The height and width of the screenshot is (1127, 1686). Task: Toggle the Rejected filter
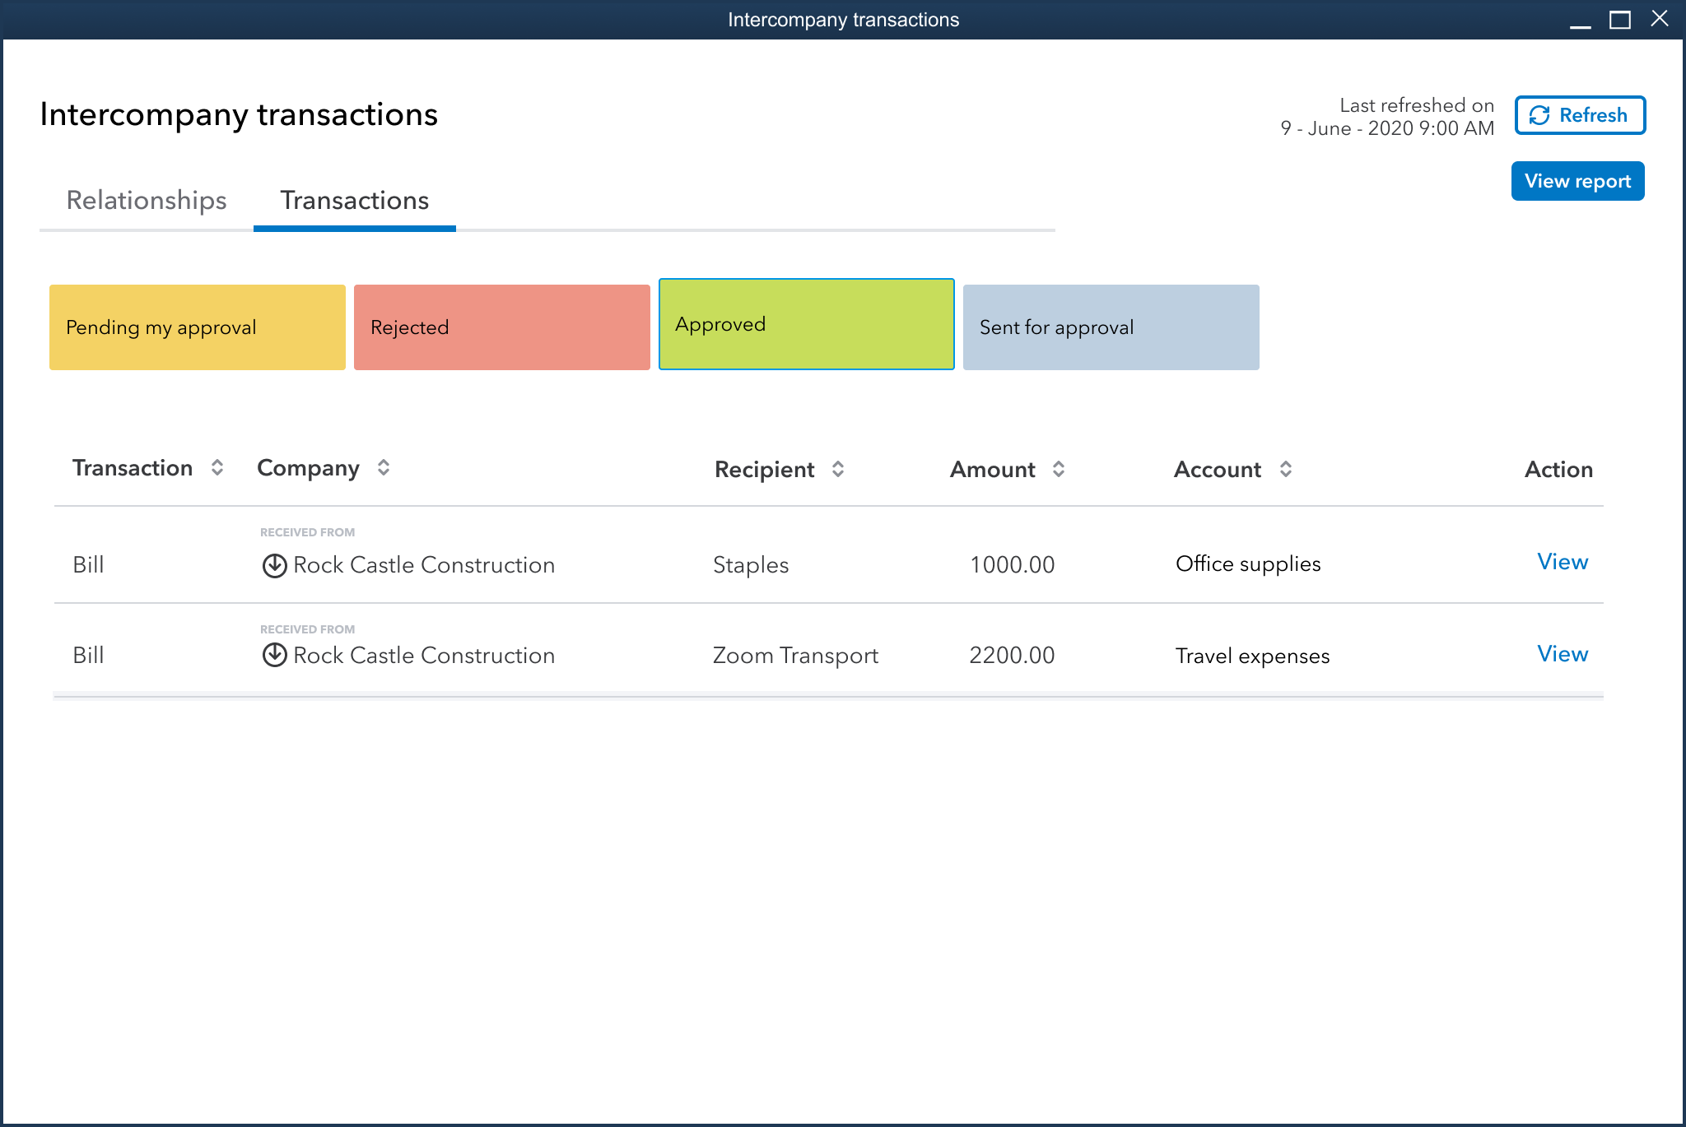[x=501, y=327]
